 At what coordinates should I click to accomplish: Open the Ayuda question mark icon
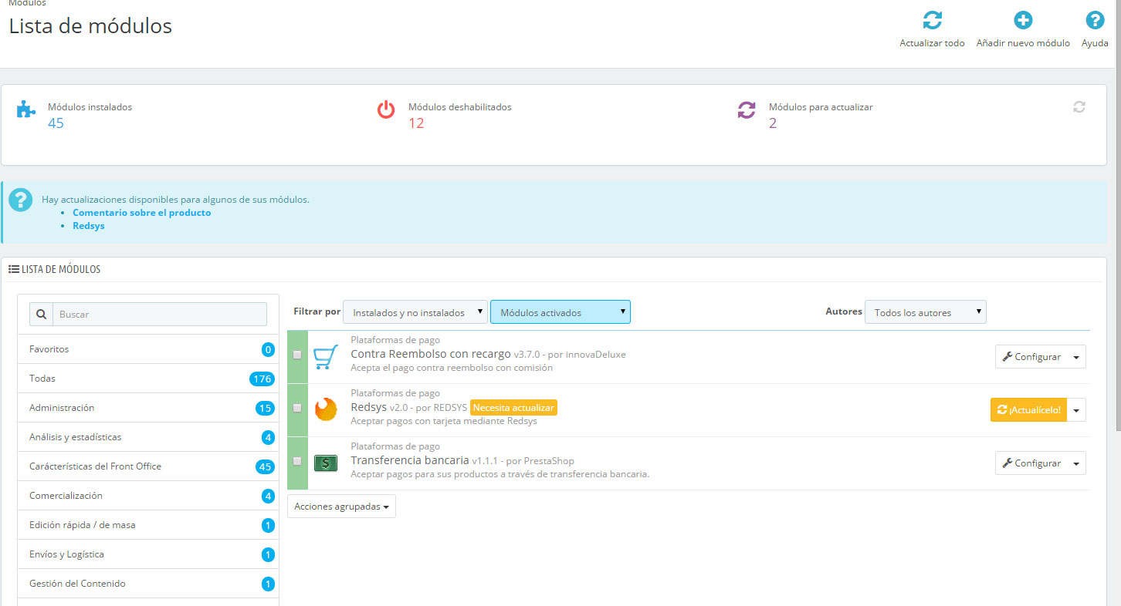point(1095,20)
